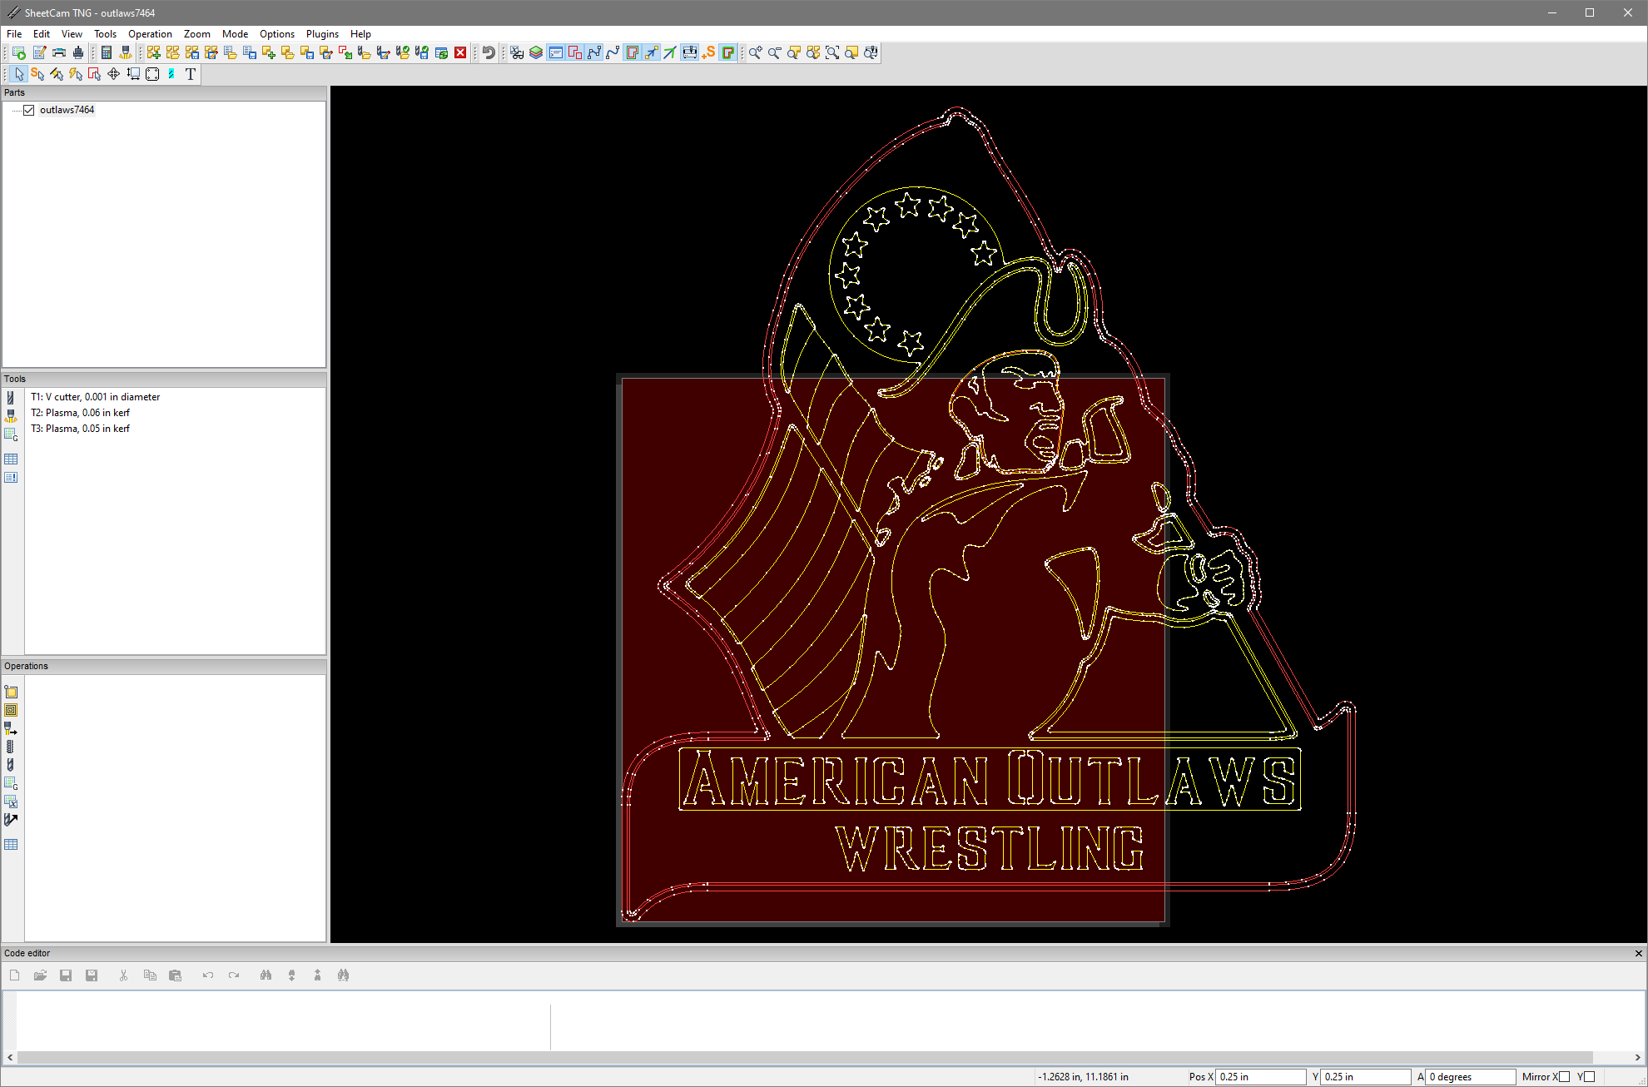This screenshot has width=1648, height=1087.
Task: Click the new plasma tool icon in Tools panel
Action: 11,416
